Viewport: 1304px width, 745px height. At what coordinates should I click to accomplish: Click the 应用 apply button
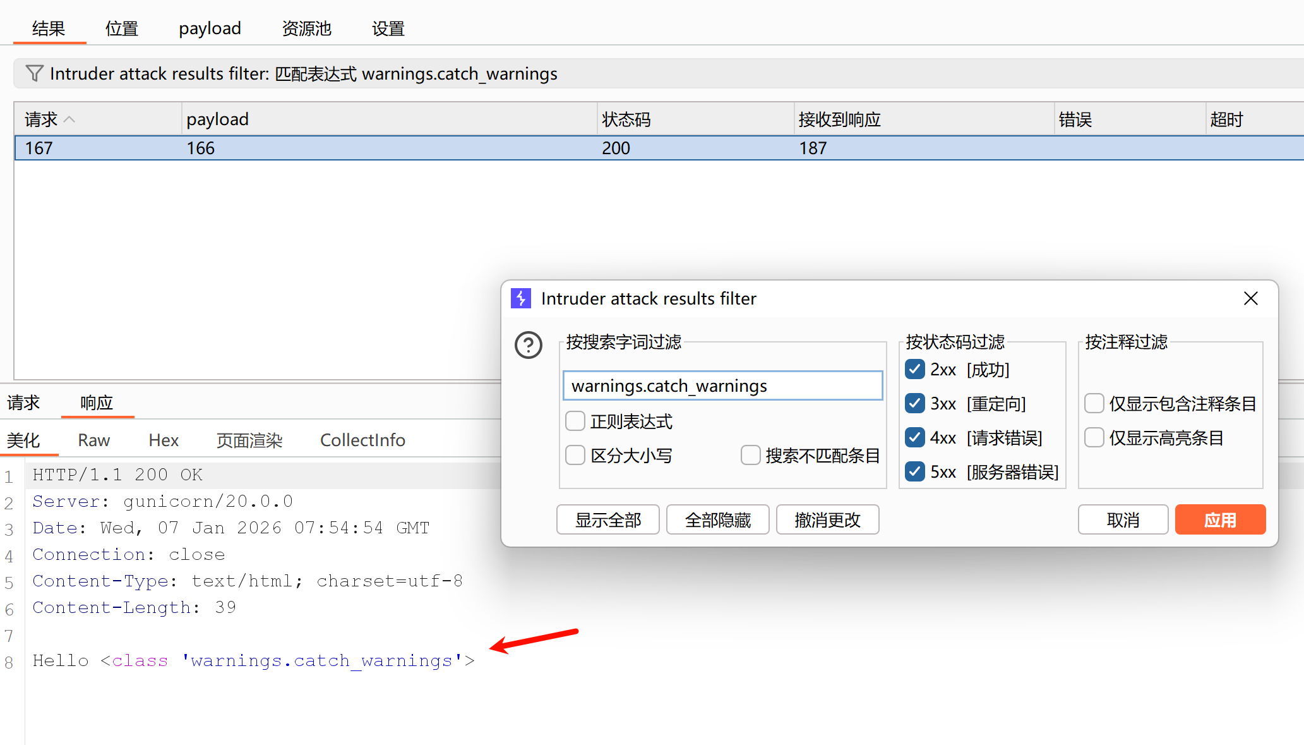pyautogui.click(x=1219, y=519)
